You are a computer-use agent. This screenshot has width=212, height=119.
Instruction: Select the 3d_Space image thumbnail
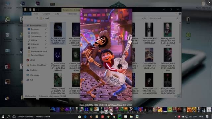click(58, 33)
